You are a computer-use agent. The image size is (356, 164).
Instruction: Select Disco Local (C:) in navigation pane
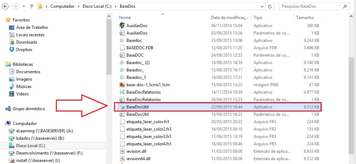tap(30, 146)
